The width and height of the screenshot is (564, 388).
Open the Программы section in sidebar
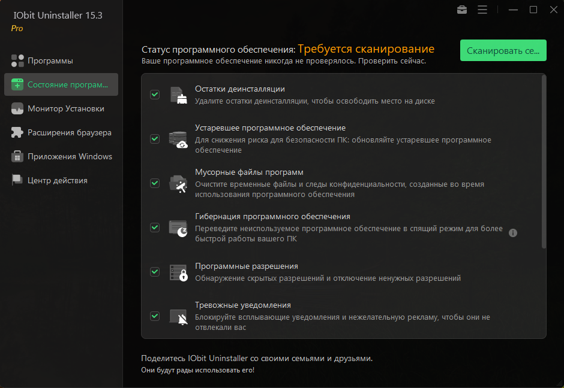pyautogui.click(x=50, y=61)
